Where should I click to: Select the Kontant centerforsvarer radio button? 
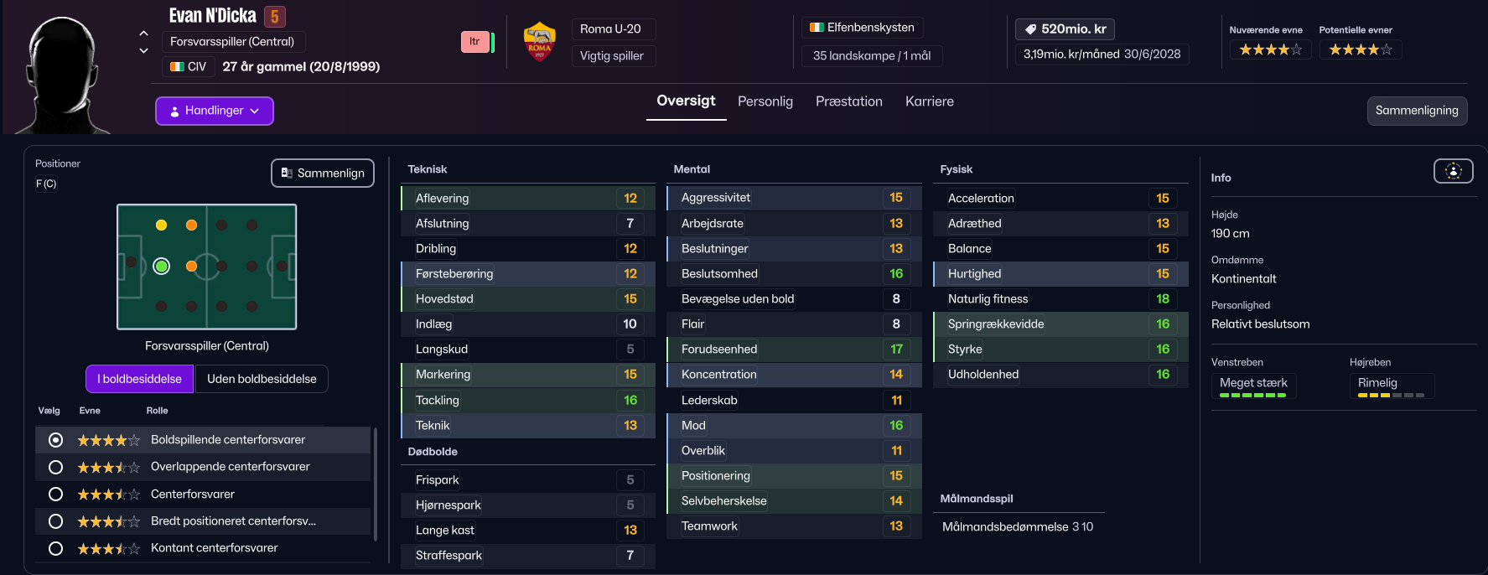tap(56, 548)
